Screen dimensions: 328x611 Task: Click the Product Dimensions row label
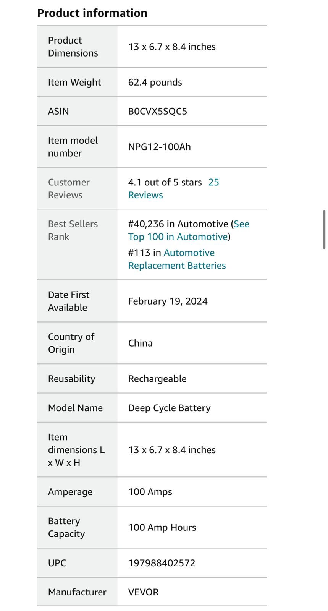point(73,47)
